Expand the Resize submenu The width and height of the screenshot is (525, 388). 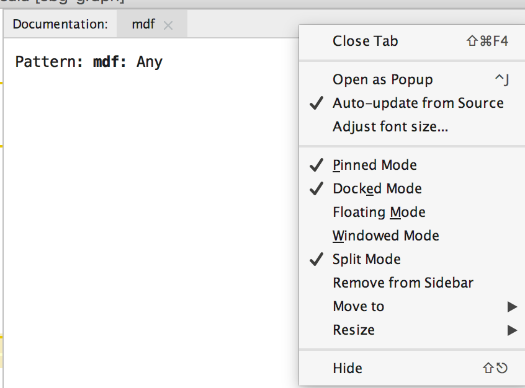[x=354, y=330]
